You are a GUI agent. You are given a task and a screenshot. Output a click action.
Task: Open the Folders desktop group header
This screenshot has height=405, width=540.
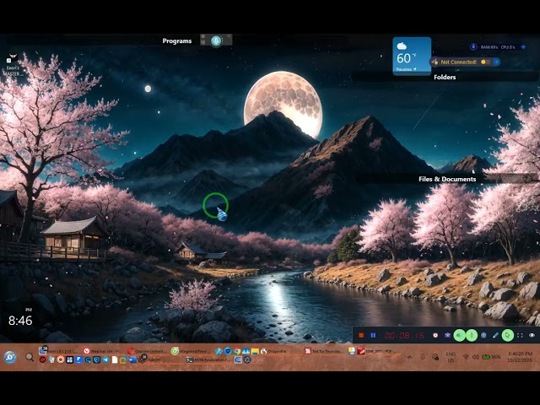[445, 77]
